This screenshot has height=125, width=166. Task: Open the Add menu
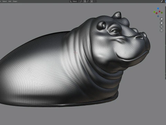[x=10, y=1]
